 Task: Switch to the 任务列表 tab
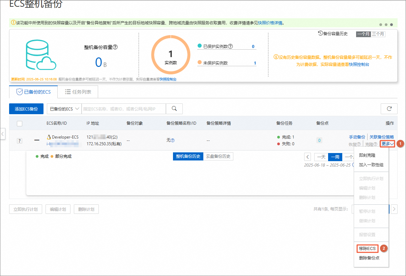point(77,92)
